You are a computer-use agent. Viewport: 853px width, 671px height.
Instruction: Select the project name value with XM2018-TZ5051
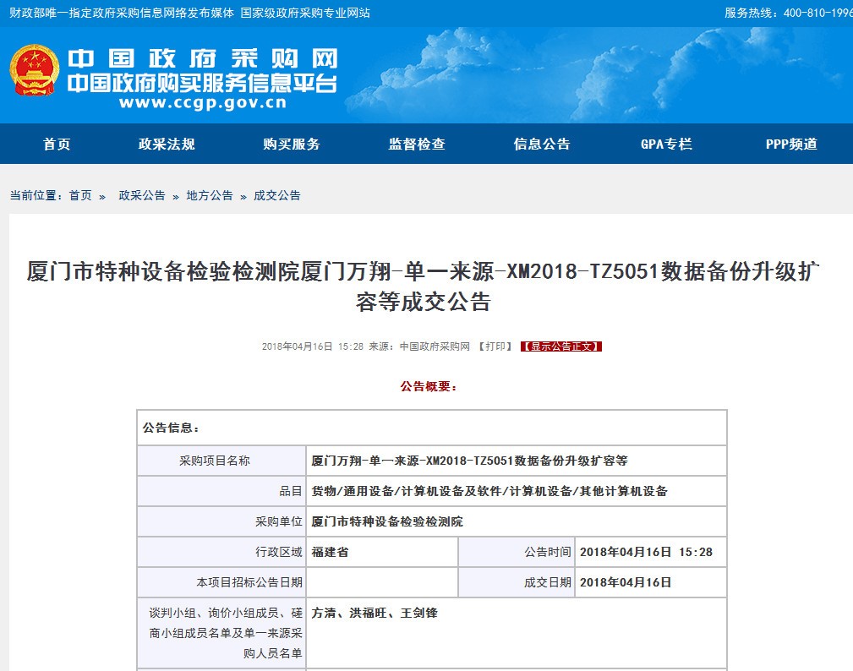point(517,461)
